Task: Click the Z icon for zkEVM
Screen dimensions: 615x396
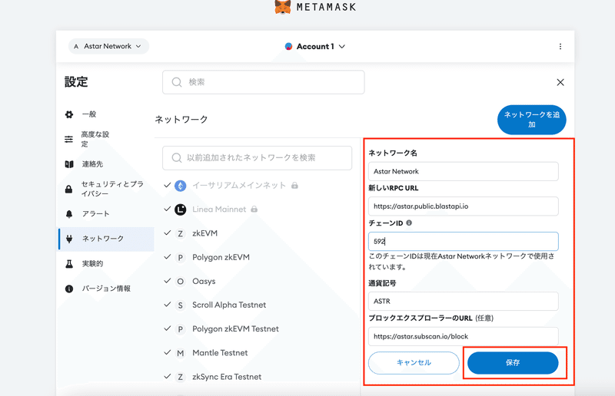Action: [181, 234]
